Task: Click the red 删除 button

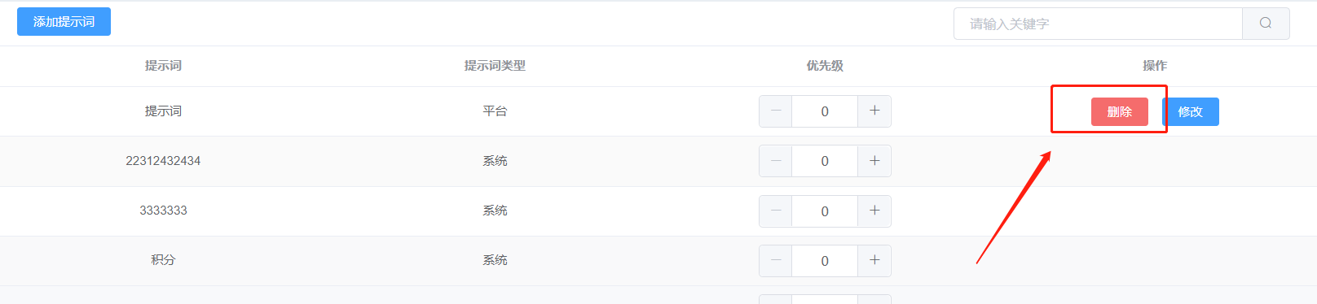Action: 1120,112
